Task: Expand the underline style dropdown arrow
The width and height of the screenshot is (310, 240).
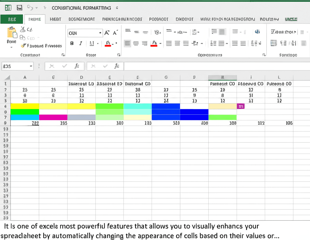Action: tap(97, 43)
